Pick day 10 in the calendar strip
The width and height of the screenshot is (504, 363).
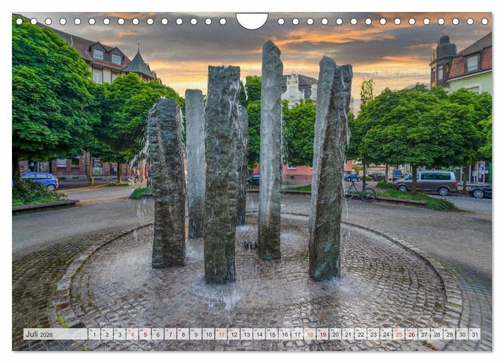coord(209,334)
